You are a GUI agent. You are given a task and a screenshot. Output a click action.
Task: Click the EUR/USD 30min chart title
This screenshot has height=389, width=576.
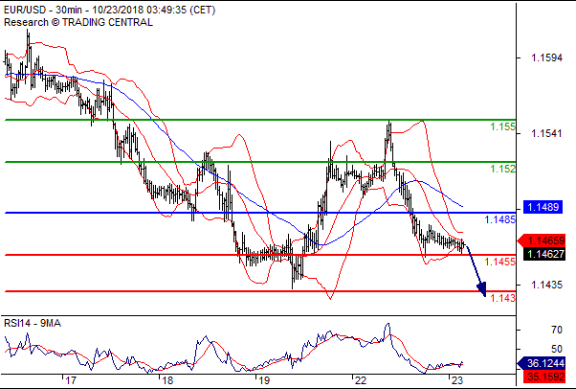tap(109, 10)
